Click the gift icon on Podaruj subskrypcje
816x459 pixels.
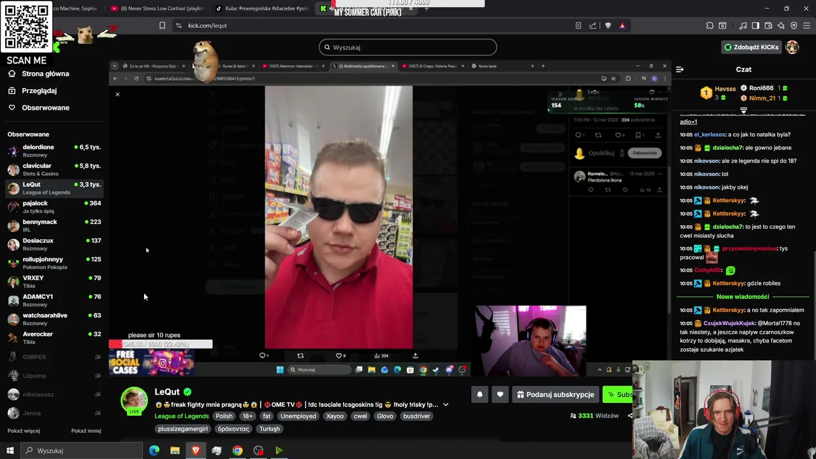(x=520, y=395)
